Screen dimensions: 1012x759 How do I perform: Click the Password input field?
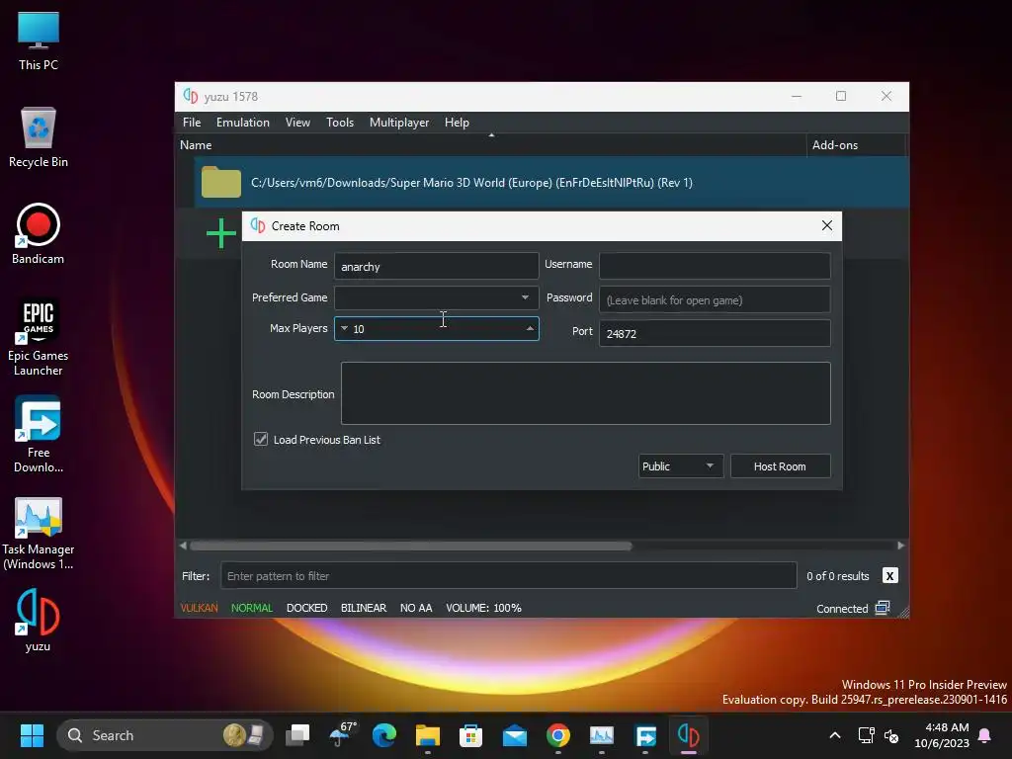[715, 299]
